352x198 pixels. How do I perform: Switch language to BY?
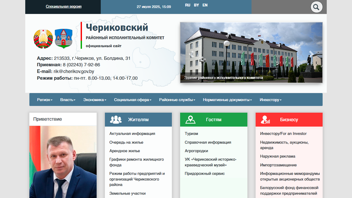[196, 5]
